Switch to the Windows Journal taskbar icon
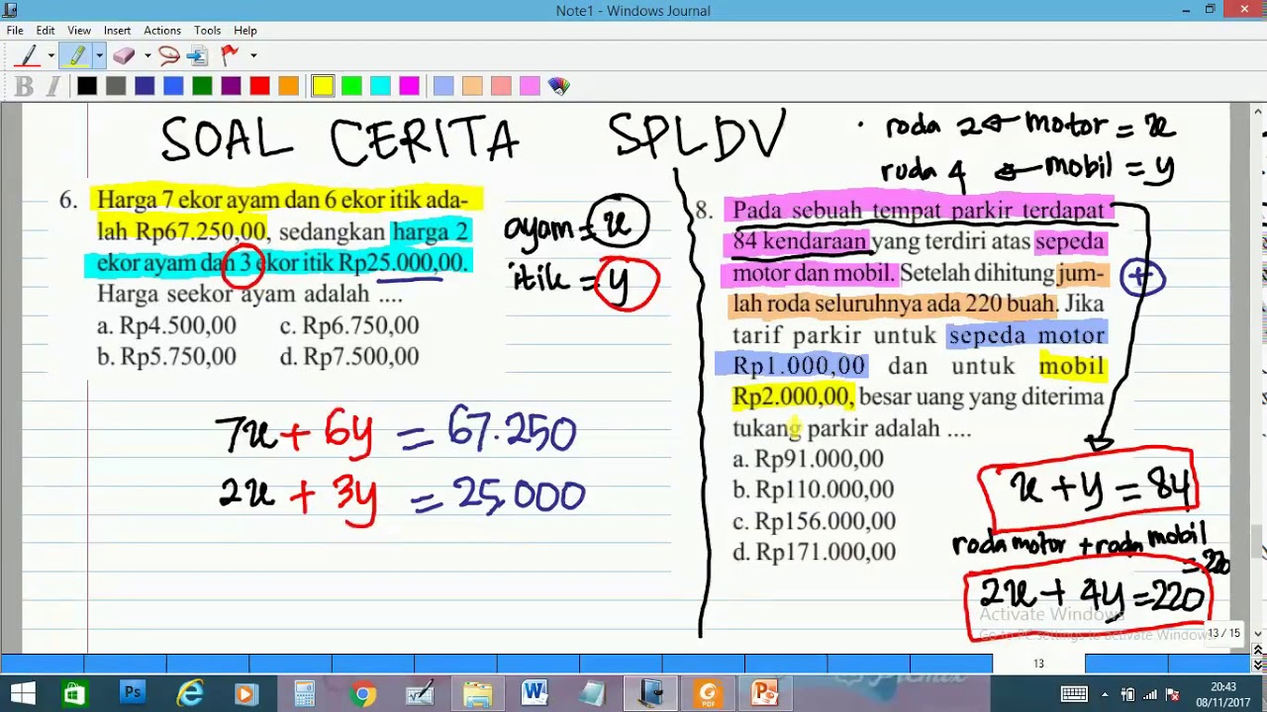Screen dimensions: 1267x712 (650, 693)
